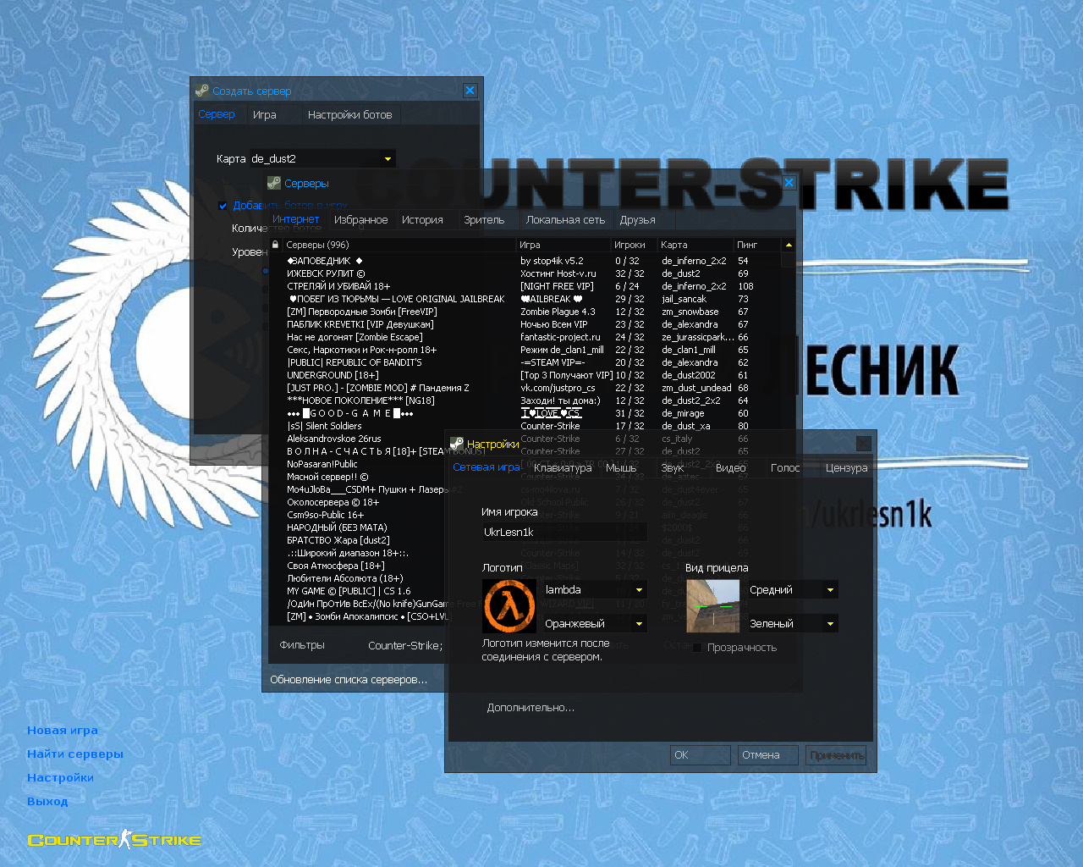Click the Имя игрока text field
This screenshot has width=1083, height=867.
coord(563,533)
